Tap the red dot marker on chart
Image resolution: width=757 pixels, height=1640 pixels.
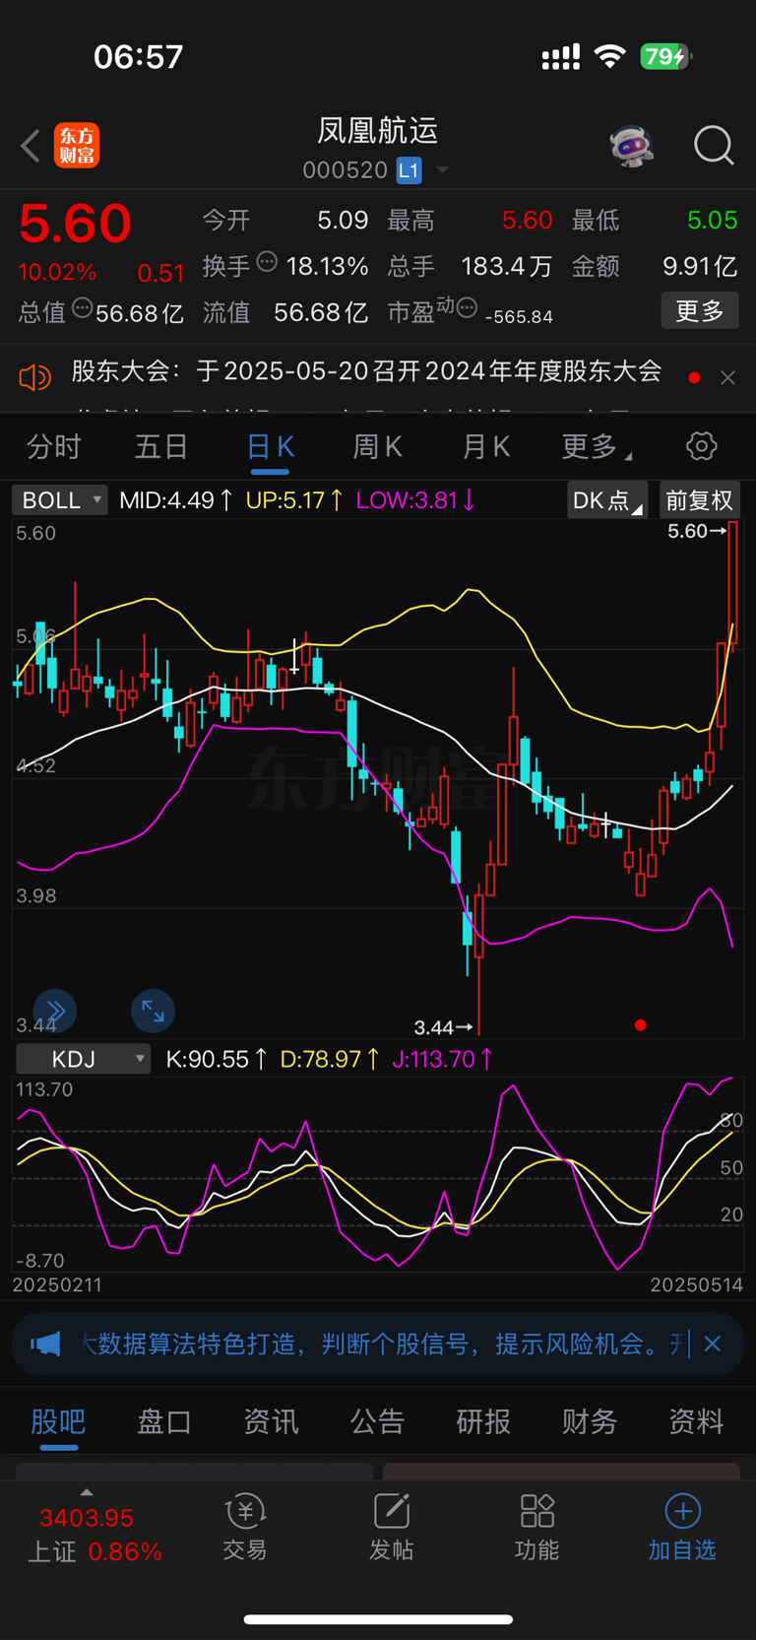click(640, 1025)
